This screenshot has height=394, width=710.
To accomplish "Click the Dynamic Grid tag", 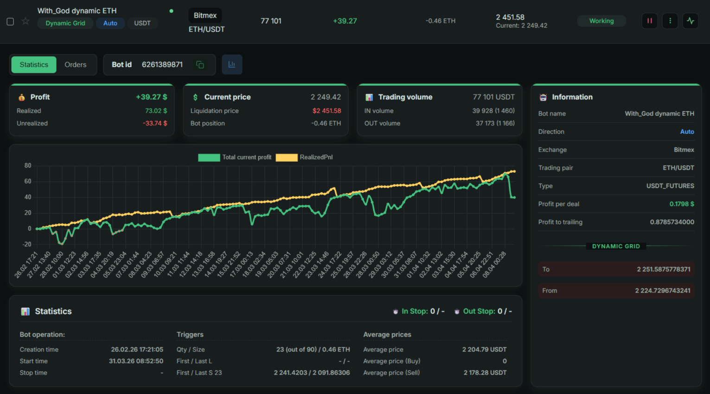I will click(x=65, y=23).
